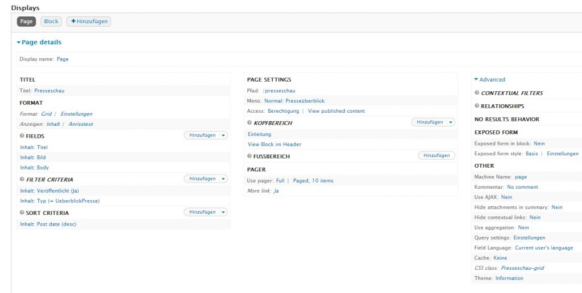The height and width of the screenshot is (293, 582).
Task: Click the help icon beside RELATIONSHIPS
Action: click(477, 106)
